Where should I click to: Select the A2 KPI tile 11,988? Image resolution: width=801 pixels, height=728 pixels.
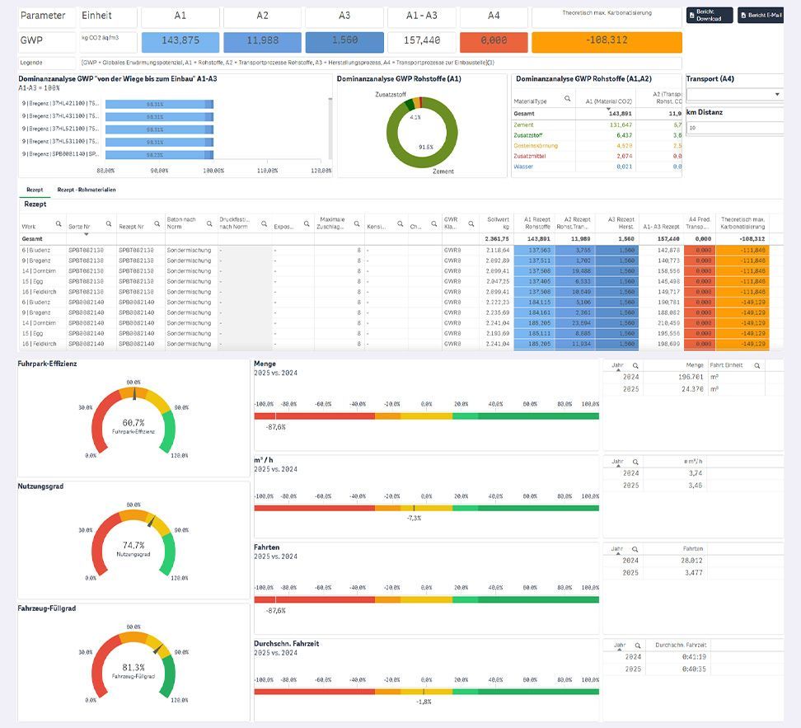coord(263,40)
